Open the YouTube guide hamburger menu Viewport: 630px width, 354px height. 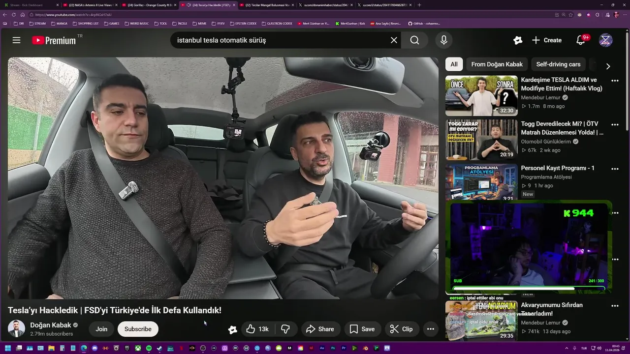click(x=16, y=40)
